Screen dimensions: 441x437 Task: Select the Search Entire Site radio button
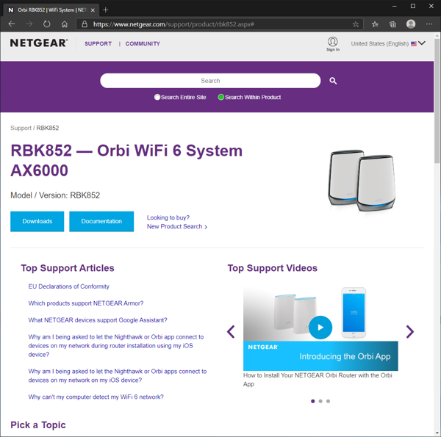pos(157,97)
